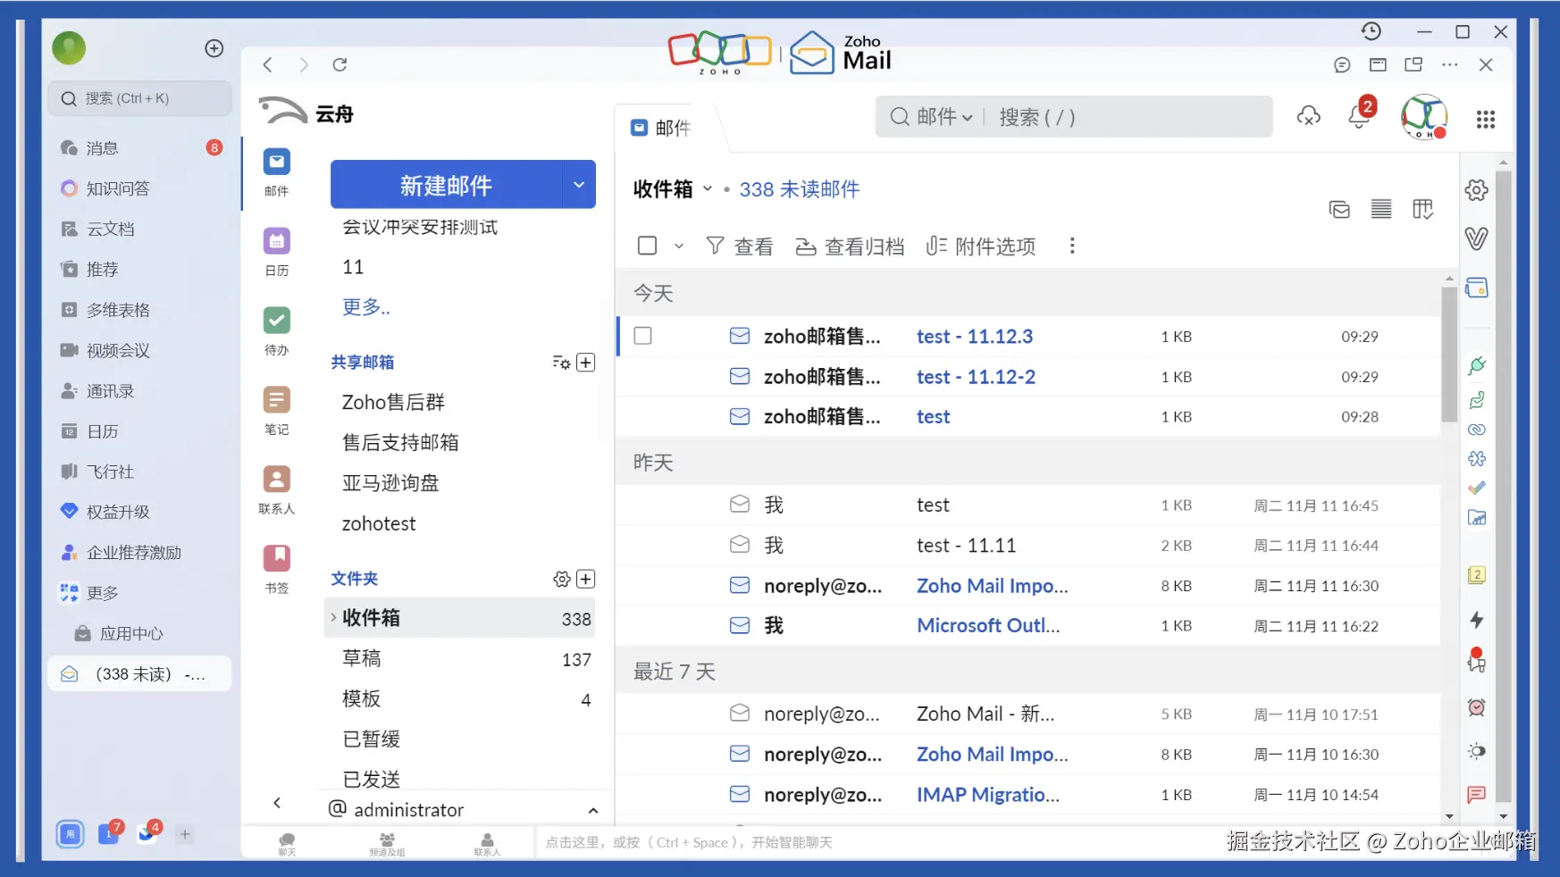Screen dimensions: 1560x877
Task: Open the reminder alarm clock icon
Action: pos(1477,707)
